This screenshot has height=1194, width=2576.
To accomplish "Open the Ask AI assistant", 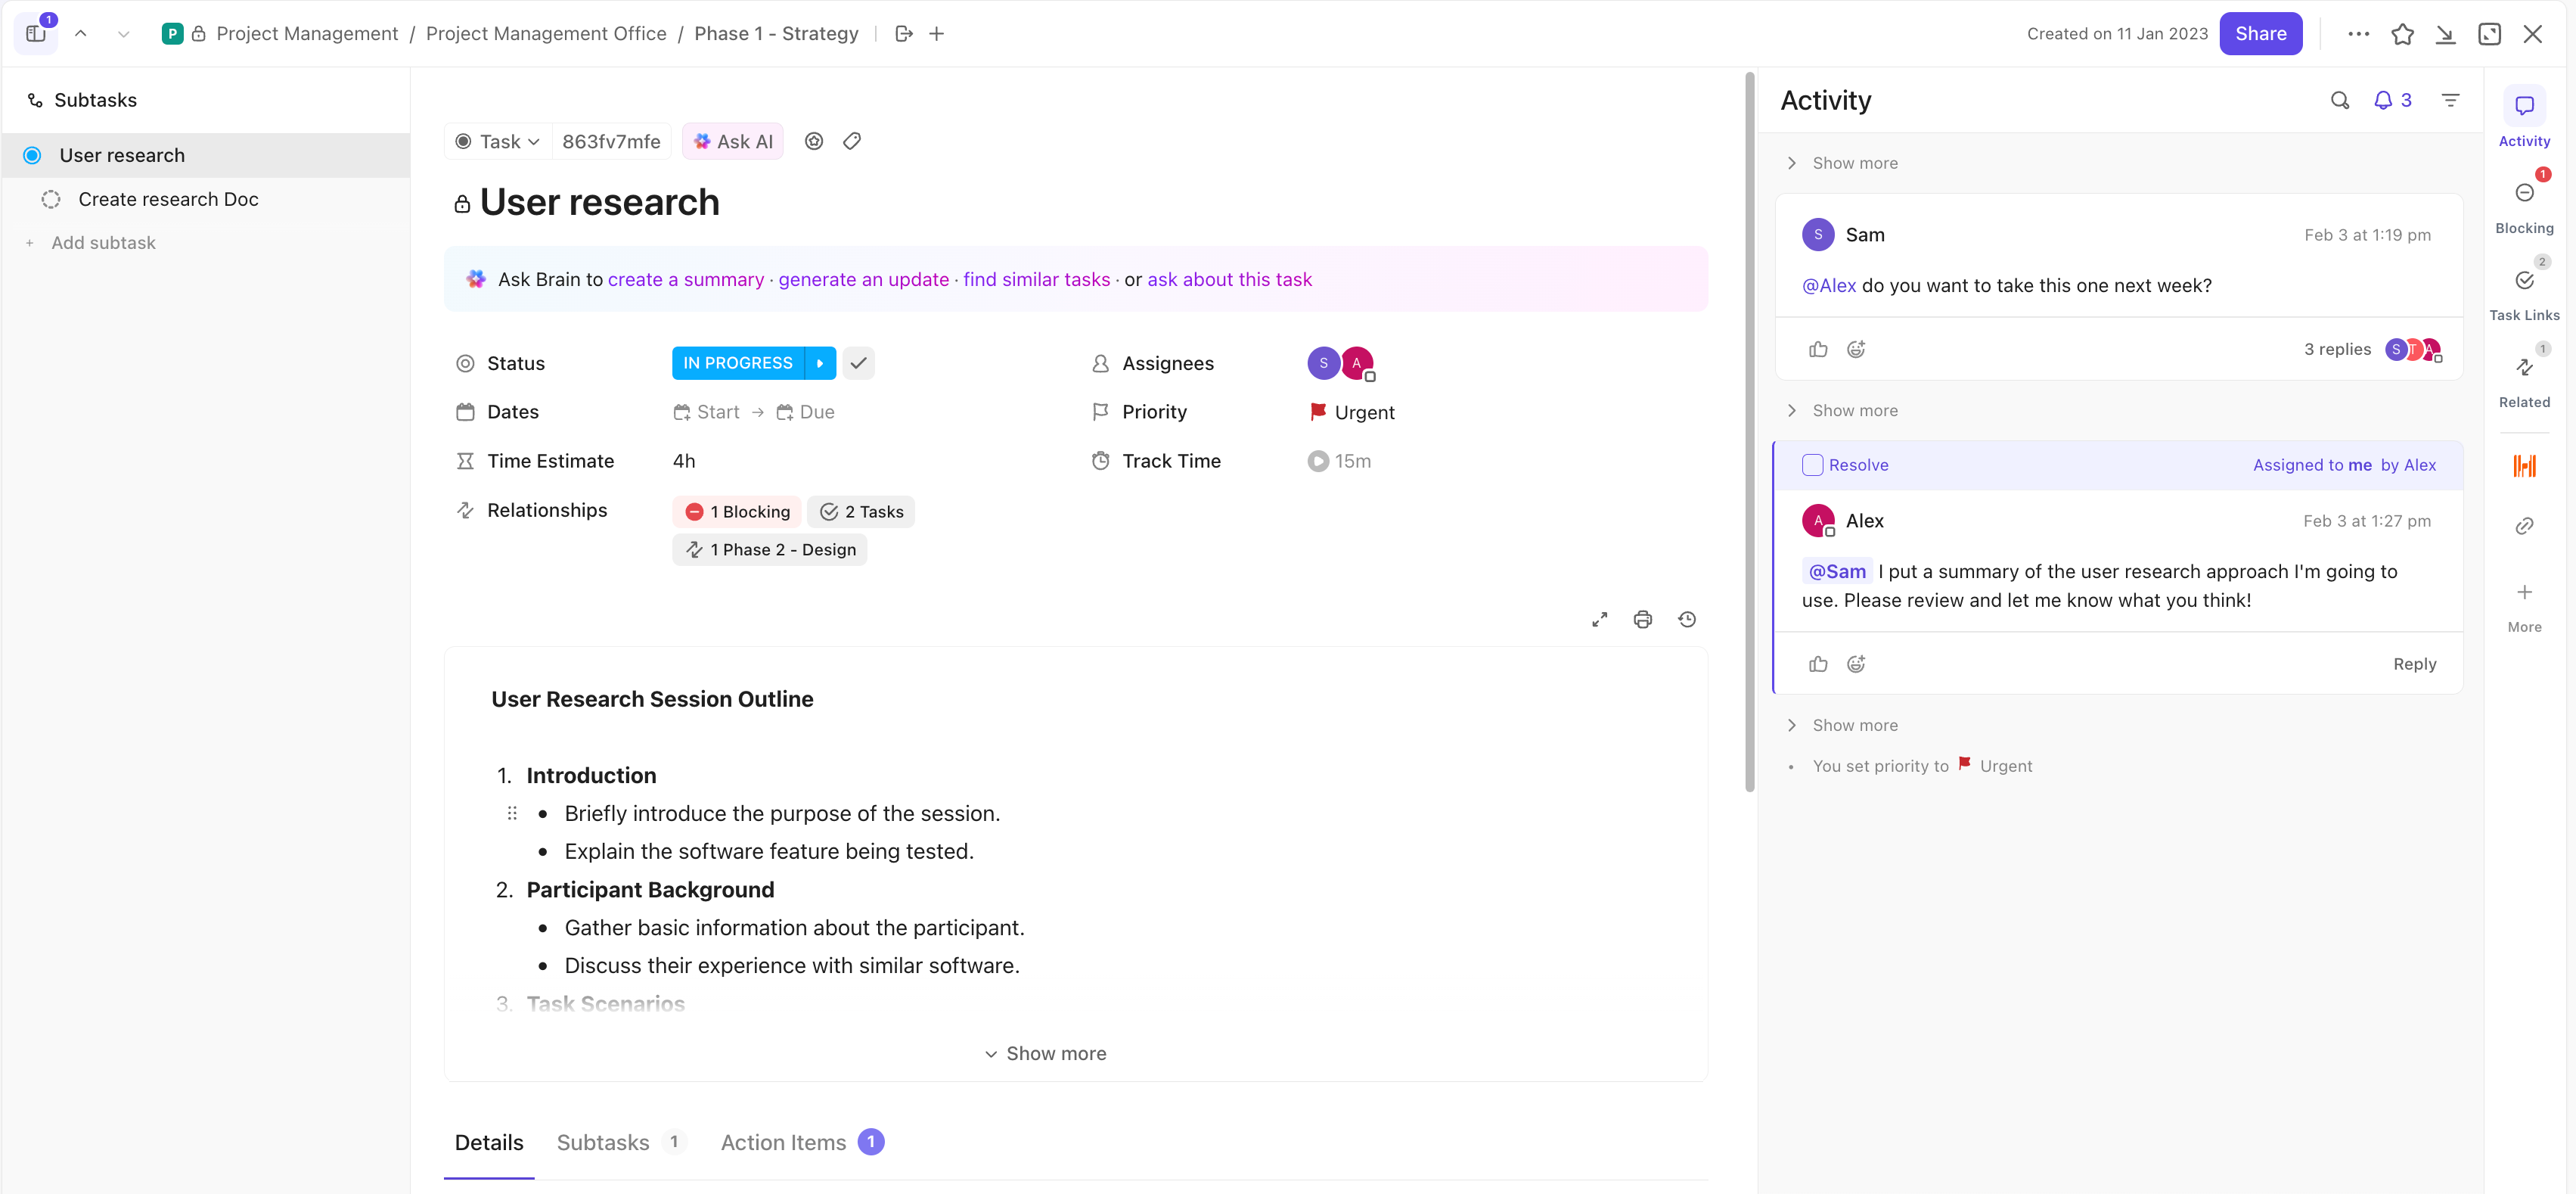I will (x=732, y=141).
